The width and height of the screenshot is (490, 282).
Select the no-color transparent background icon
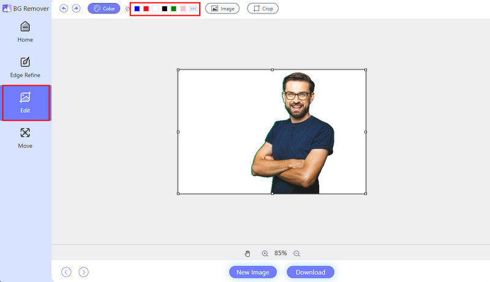point(127,9)
